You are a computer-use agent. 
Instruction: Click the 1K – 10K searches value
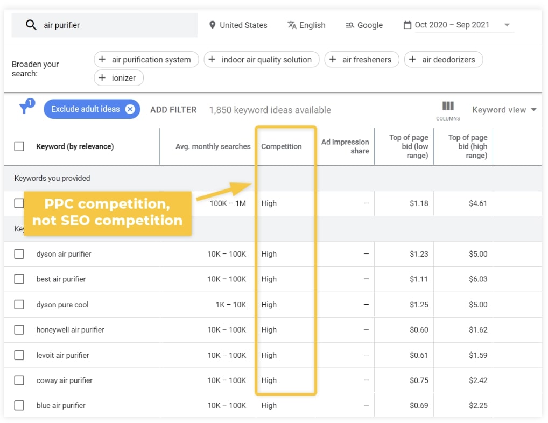pos(231,305)
